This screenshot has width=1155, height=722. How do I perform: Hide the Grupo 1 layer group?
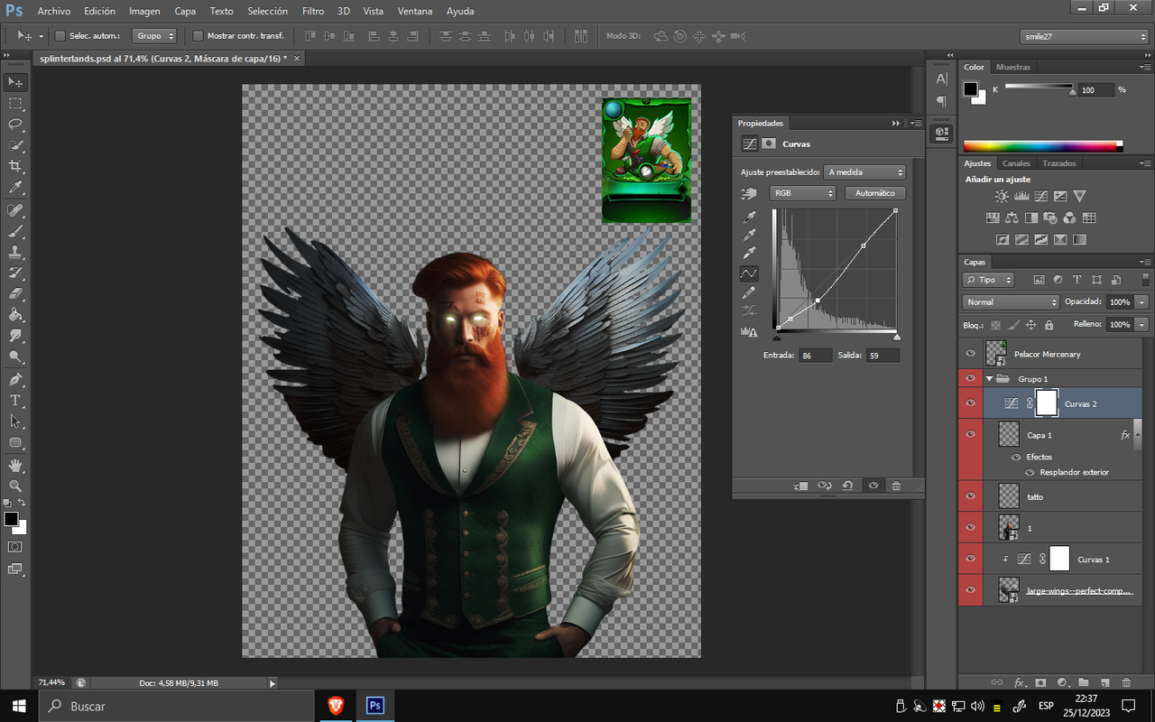coord(971,379)
